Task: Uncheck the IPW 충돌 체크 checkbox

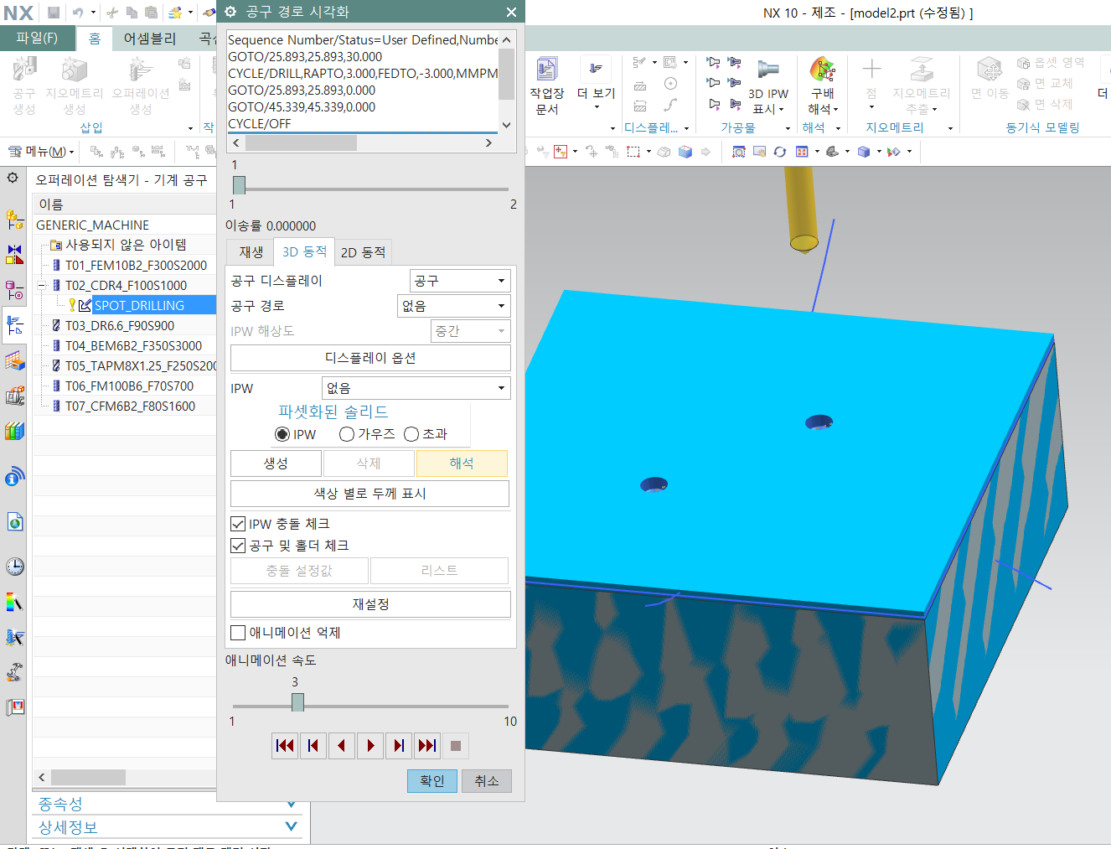Action: tap(238, 524)
